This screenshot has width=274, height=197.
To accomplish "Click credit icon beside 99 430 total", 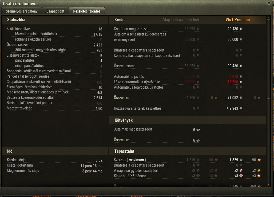I will tap(241, 66).
